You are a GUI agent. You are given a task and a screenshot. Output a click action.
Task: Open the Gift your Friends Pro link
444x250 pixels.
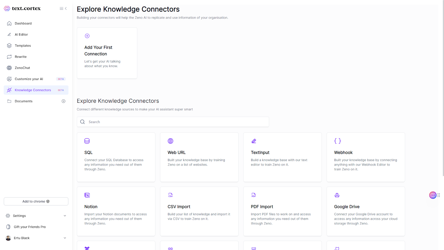[x=30, y=227]
